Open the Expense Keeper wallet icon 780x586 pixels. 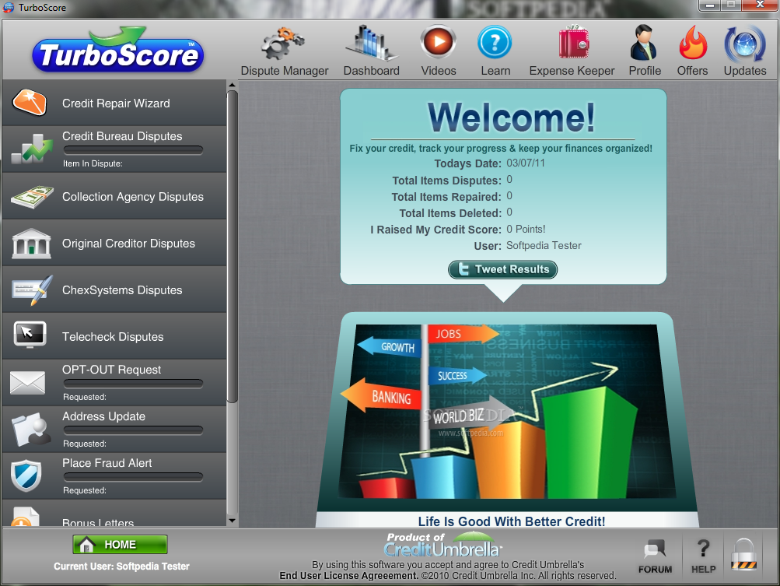click(573, 42)
